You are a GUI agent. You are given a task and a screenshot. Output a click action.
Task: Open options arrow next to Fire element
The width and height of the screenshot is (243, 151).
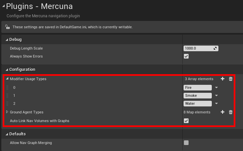(216, 88)
